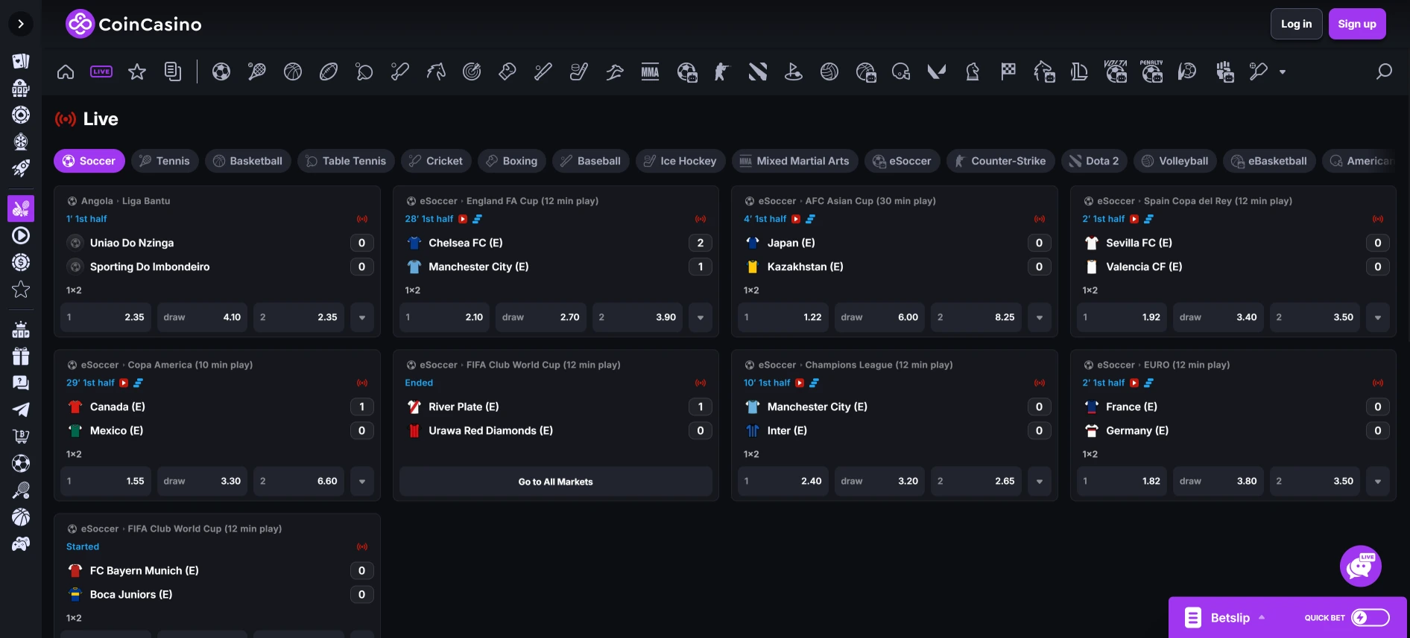Open rocket crash games icon in sidebar
Viewport: 1410px width, 638px height.
point(21,168)
